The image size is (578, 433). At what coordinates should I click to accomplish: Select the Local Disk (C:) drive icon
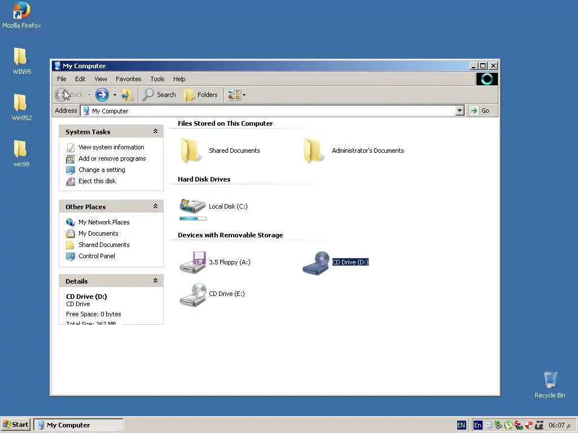[192, 206]
